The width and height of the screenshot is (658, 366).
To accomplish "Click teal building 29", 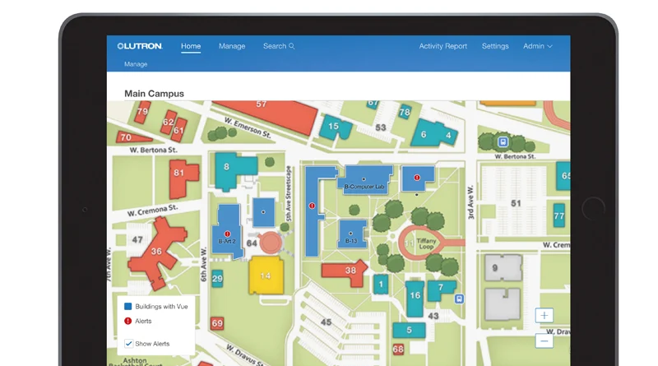I will (217, 279).
